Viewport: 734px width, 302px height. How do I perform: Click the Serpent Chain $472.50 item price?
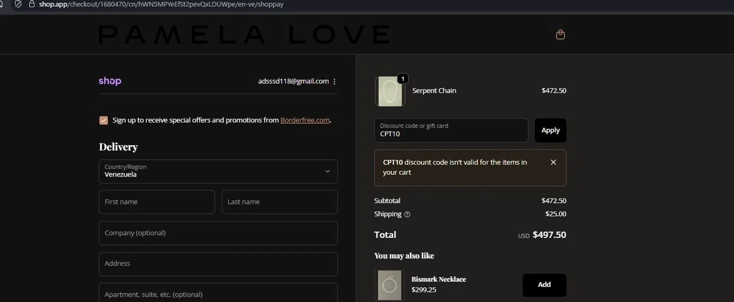click(x=554, y=91)
